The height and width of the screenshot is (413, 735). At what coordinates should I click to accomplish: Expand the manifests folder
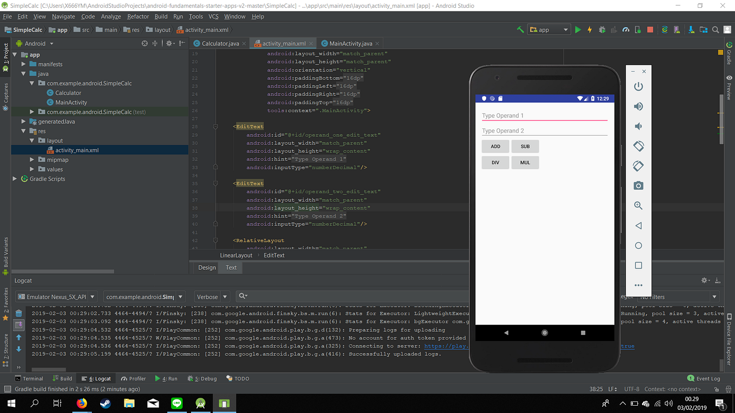(x=24, y=64)
